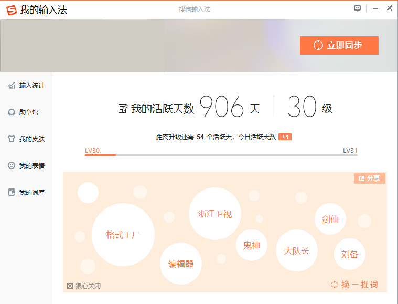
Task: Click the 搜狗输入法 title text
Action: [195, 9]
